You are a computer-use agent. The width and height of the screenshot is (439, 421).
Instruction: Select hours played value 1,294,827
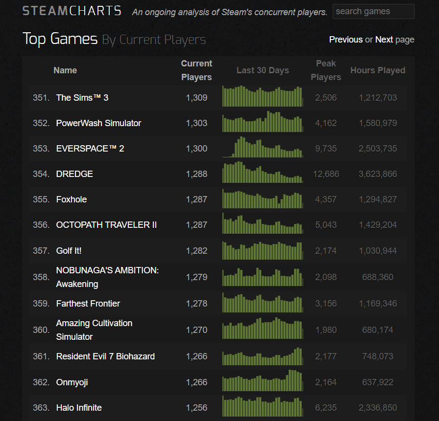pos(378,199)
